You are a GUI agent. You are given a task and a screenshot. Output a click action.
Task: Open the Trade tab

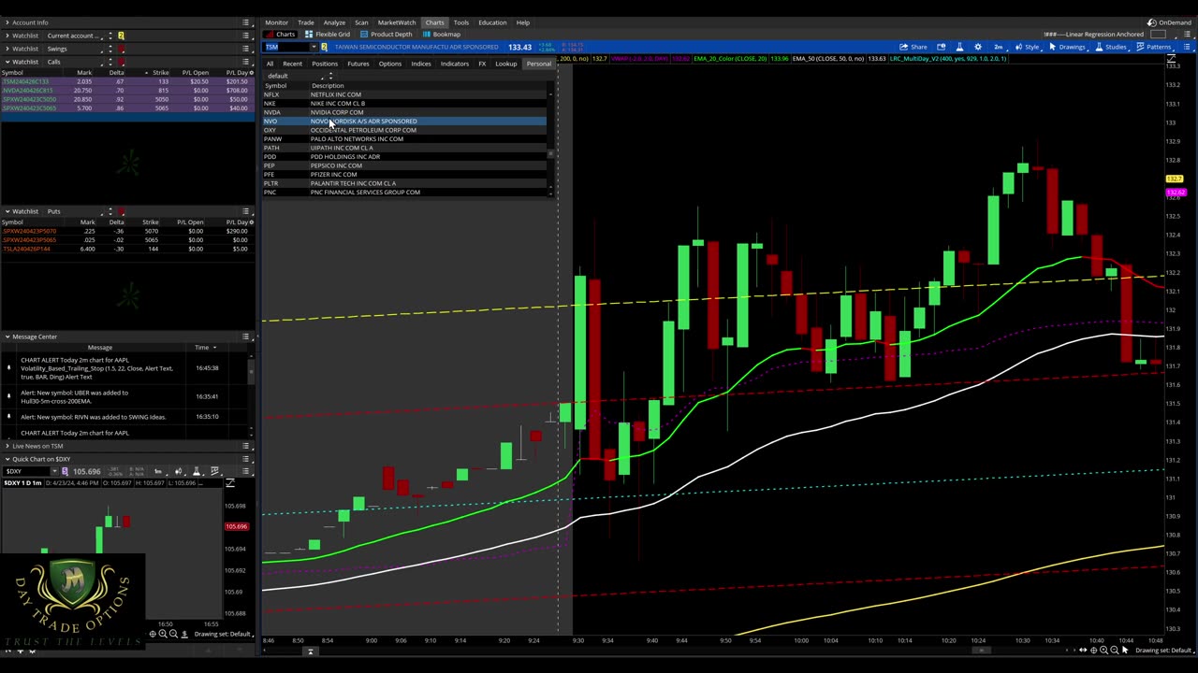[306, 22]
